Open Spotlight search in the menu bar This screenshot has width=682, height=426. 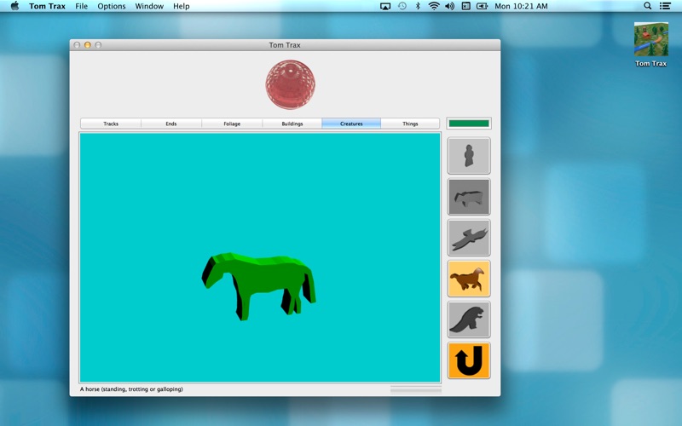(x=648, y=6)
